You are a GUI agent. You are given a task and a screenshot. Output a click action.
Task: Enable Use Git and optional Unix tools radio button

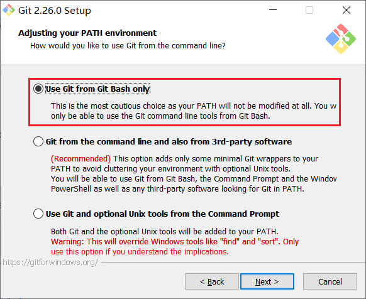pos(38,214)
